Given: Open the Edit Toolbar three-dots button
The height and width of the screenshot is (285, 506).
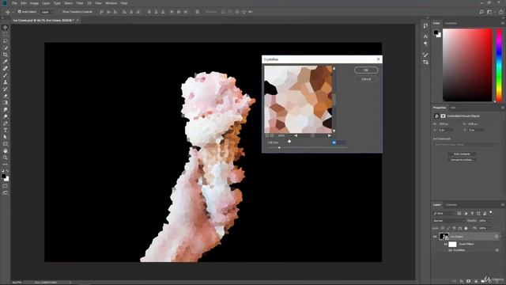Looking at the screenshot, I should click(6, 165).
